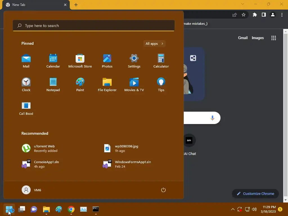
Task: Open the Gmail link
Action: coord(243,38)
